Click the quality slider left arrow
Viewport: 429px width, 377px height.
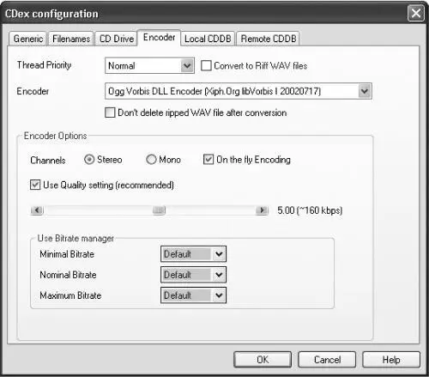[x=37, y=210]
